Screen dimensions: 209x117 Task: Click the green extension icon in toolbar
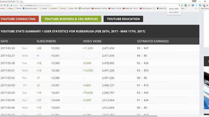tap(185, 5)
